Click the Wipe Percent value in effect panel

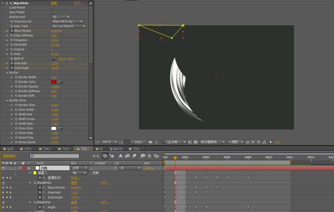[x=56, y=31]
